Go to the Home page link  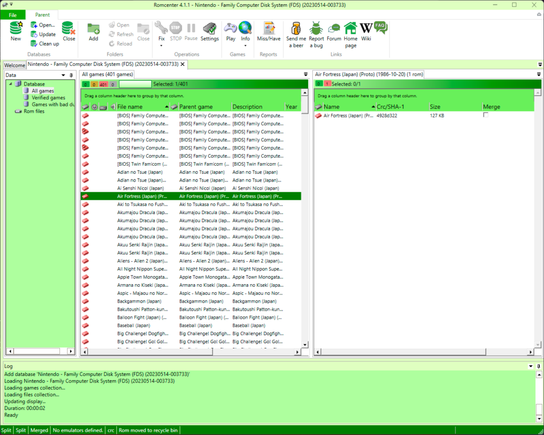click(351, 35)
